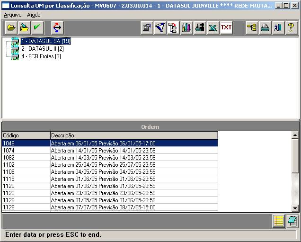Open help with question mark icon
301x242 pixels.
(x=292, y=28)
